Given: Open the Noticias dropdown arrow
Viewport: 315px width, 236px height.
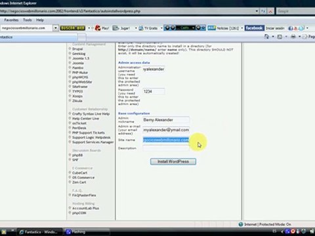Looking at the screenshot, I should [241, 28].
